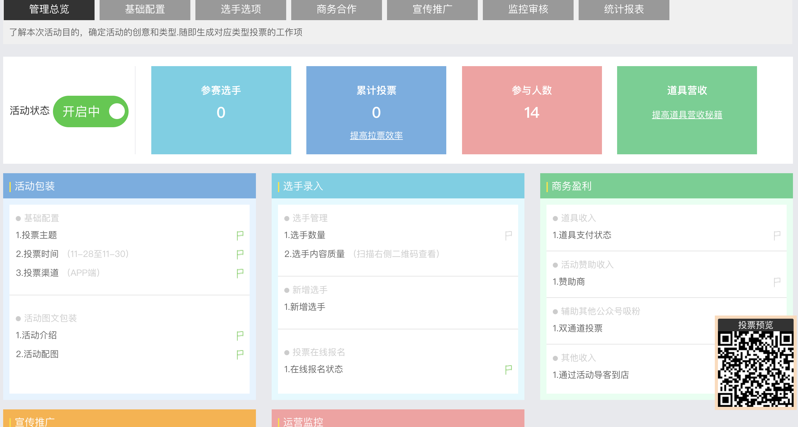Go to the 监控审核 tab
Screen dimensions: 798x427
click(x=528, y=9)
